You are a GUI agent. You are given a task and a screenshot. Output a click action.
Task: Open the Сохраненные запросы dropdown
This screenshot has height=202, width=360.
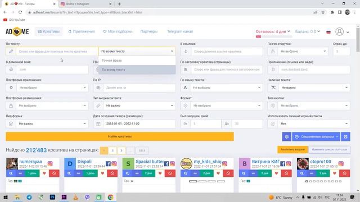coord(316,136)
